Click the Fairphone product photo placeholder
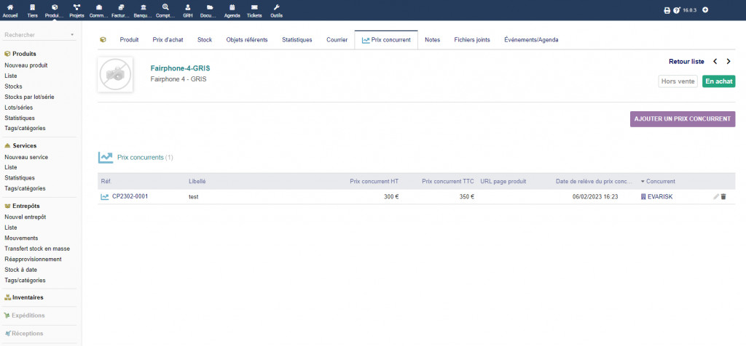Image resolution: width=746 pixels, height=346 pixels. click(x=115, y=75)
